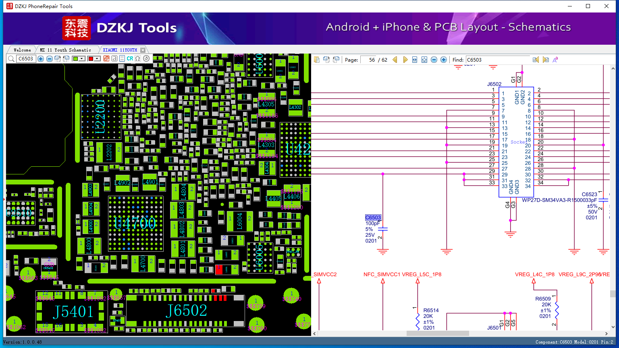The height and width of the screenshot is (348, 619).
Task: Switch to the Welcome tab
Action: click(x=22, y=50)
